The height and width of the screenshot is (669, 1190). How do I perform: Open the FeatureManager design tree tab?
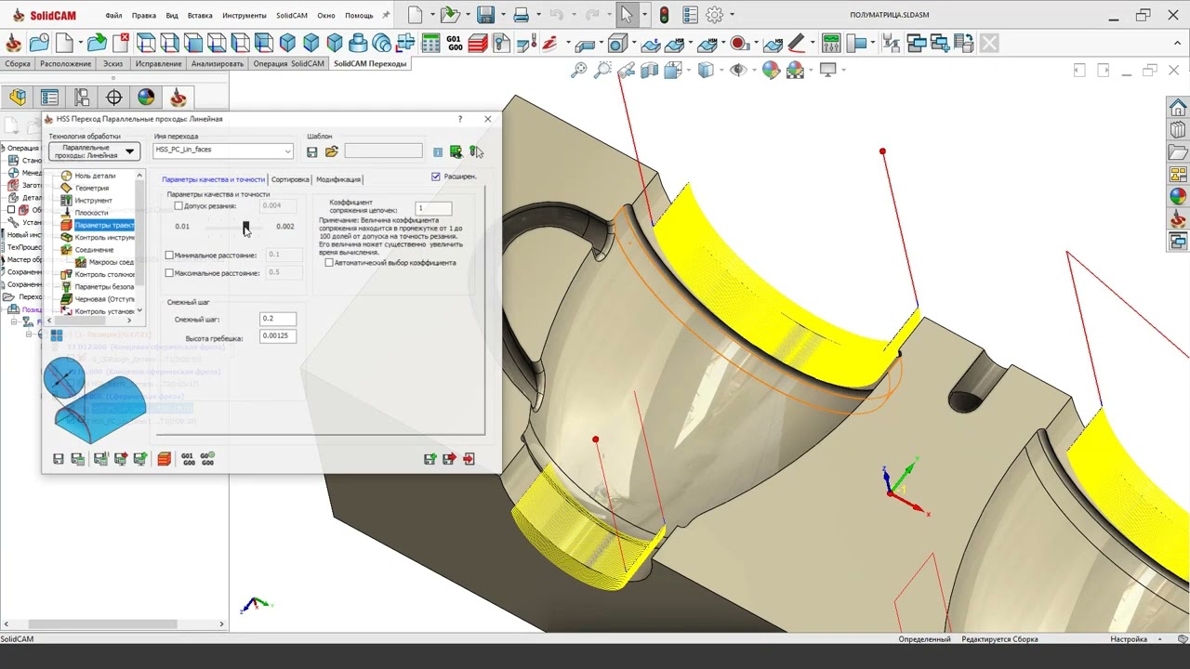(x=18, y=98)
